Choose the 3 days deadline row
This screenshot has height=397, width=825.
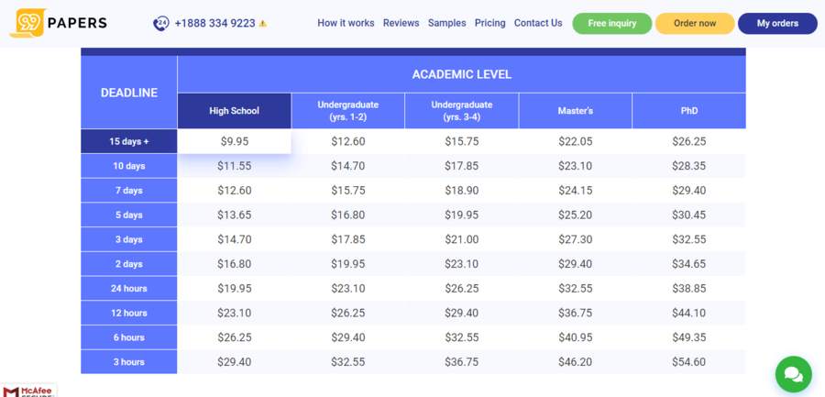[x=129, y=239]
